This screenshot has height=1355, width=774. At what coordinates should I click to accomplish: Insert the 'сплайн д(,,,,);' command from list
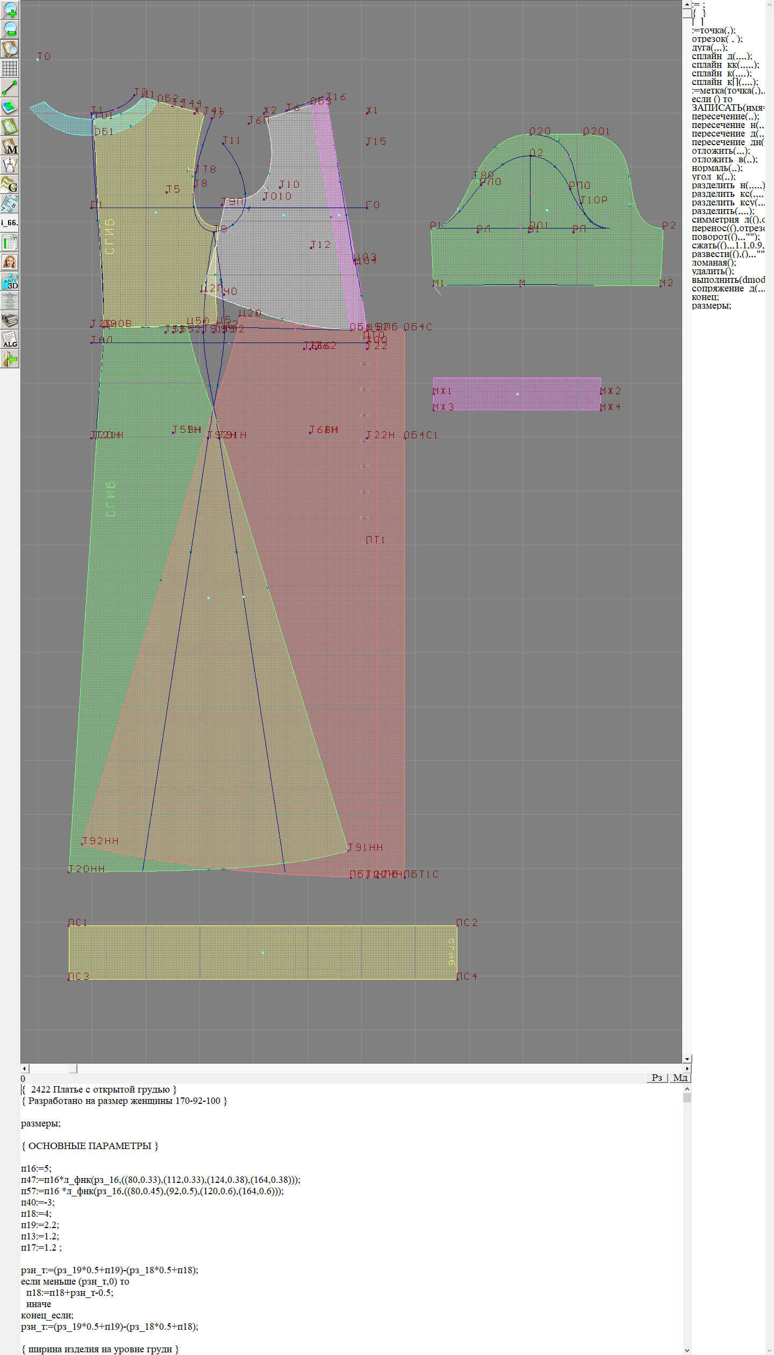click(721, 56)
